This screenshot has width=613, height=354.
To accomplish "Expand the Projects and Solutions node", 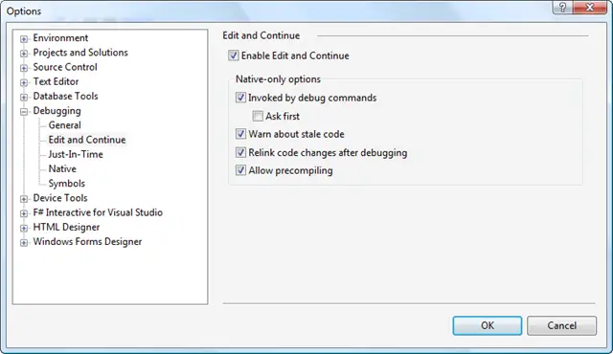I will tap(24, 54).
